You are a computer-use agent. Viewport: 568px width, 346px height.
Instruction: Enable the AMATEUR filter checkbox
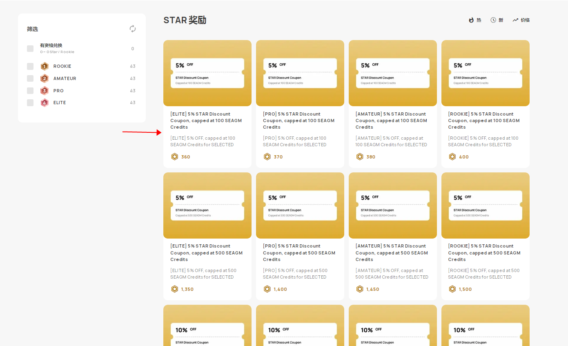point(30,78)
